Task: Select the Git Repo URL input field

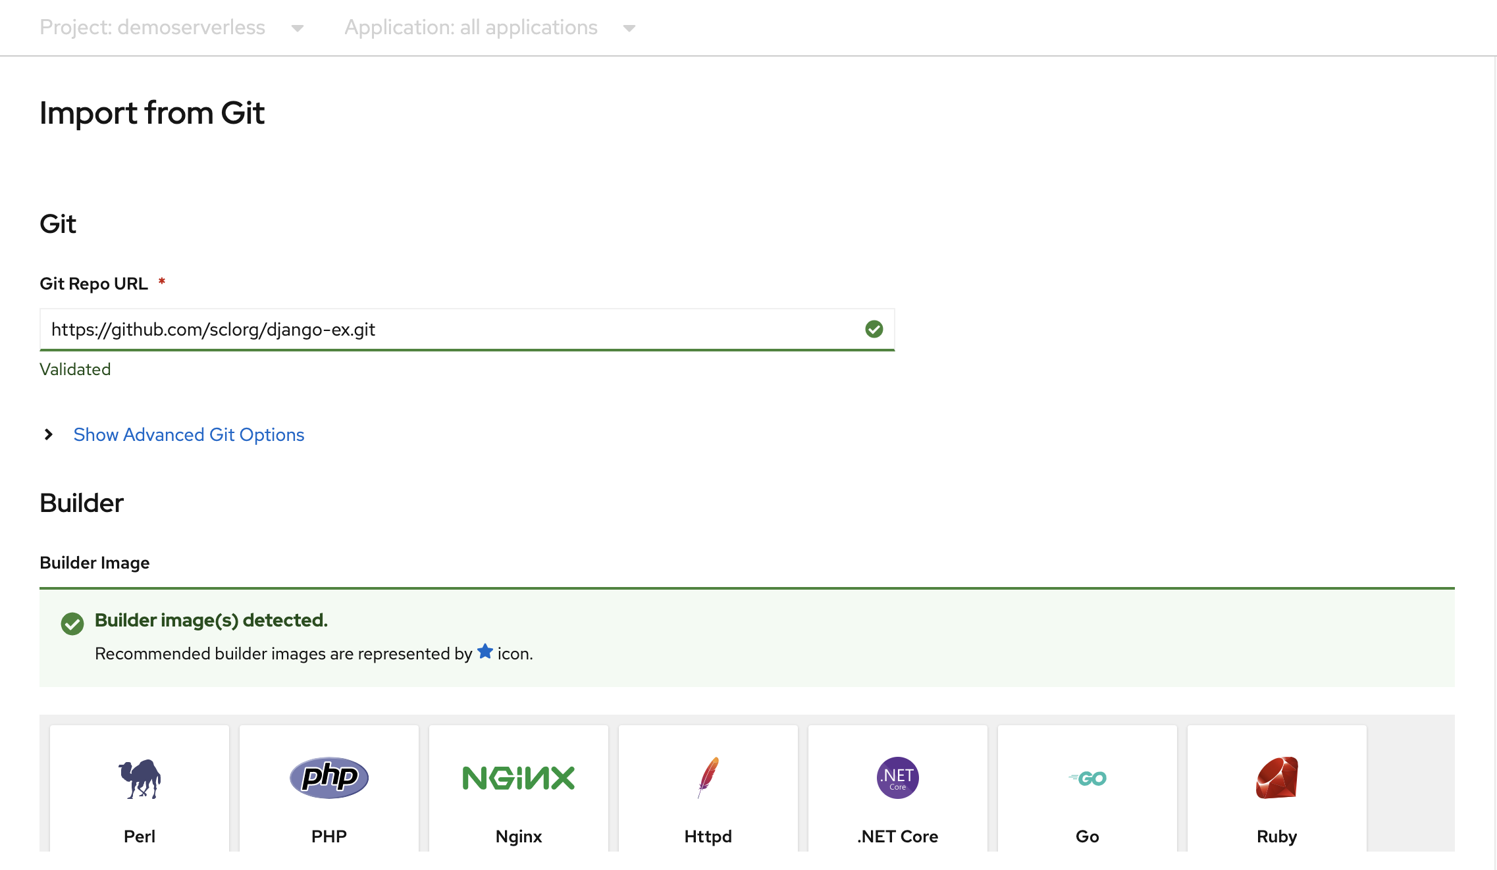Action: tap(467, 329)
